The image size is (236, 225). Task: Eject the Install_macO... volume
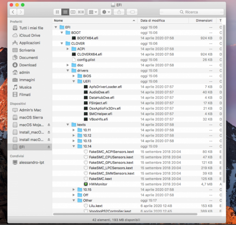coord(49,132)
